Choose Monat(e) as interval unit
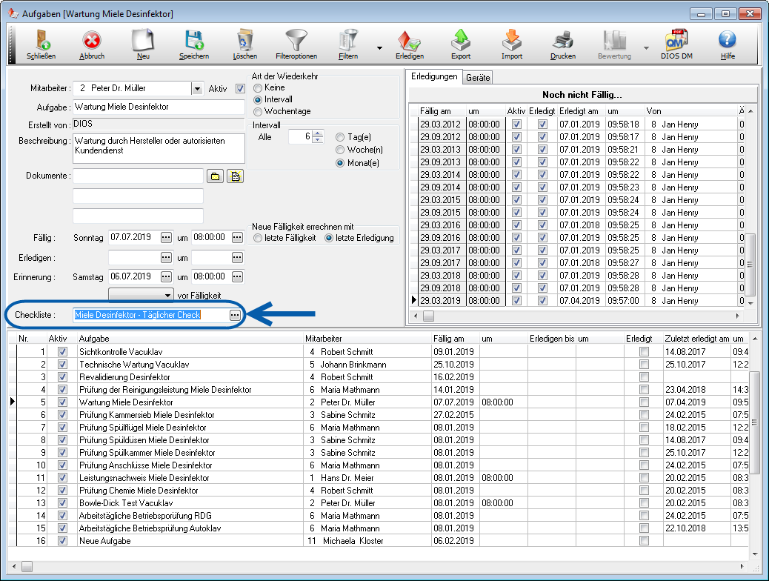769x581 pixels. pyautogui.click(x=340, y=163)
